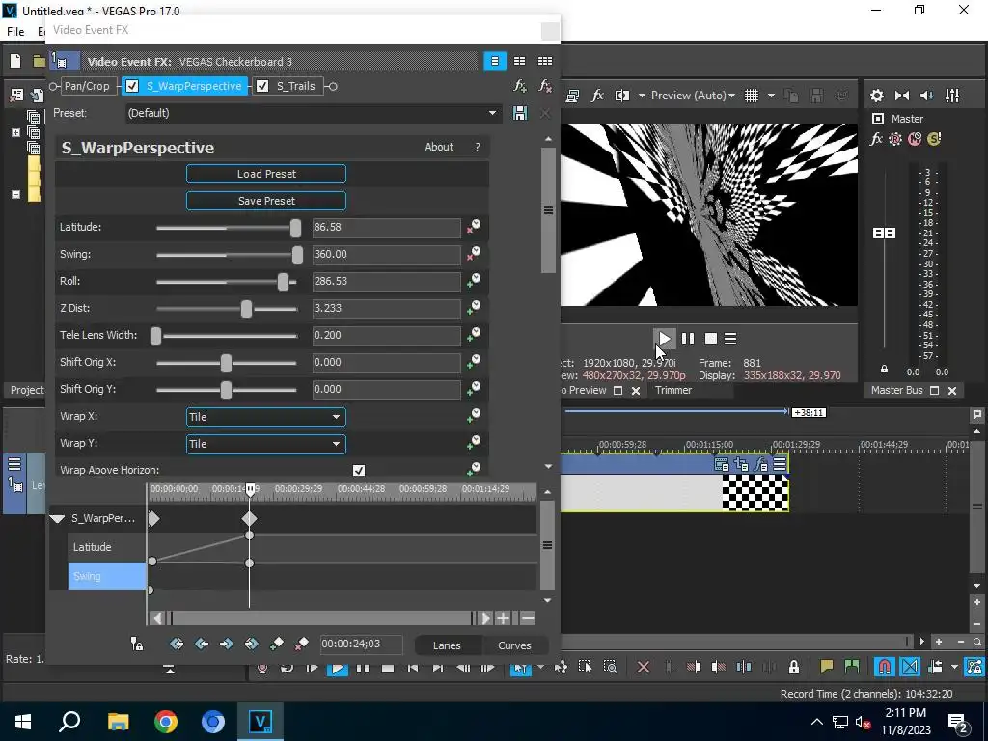Open File Explorer from taskbar

pyautogui.click(x=118, y=722)
